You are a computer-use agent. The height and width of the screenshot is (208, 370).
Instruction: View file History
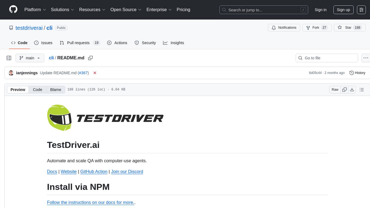pyautogui.click(x=357, y=73)
